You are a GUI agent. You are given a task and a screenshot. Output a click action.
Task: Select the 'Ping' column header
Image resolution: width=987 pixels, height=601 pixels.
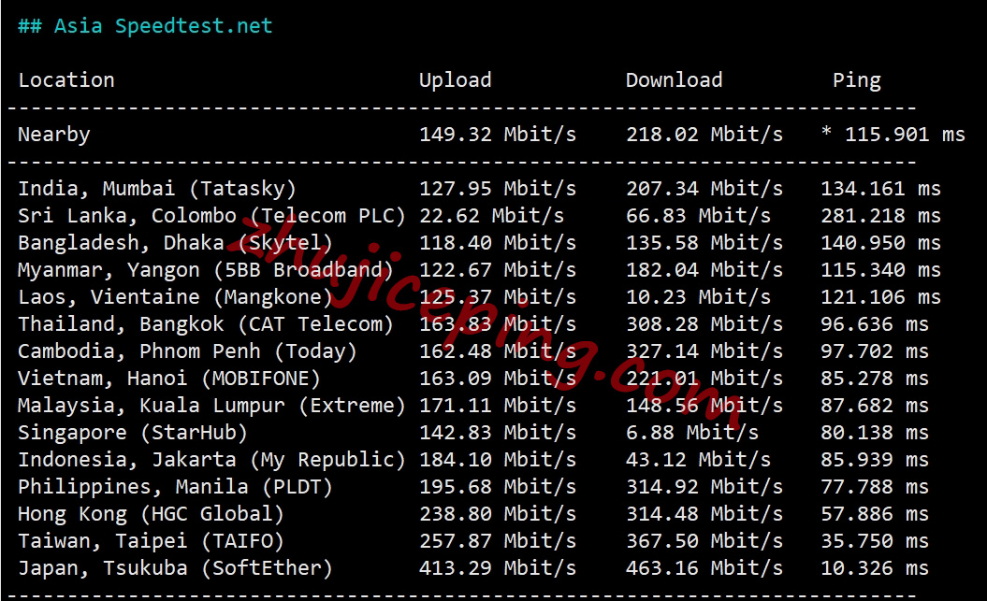point(857,80)
